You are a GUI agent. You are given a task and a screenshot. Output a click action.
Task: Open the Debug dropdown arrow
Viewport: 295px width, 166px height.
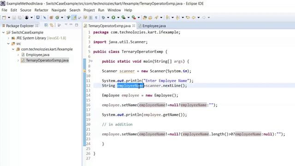pyautogui.click(x=108, y=18)
